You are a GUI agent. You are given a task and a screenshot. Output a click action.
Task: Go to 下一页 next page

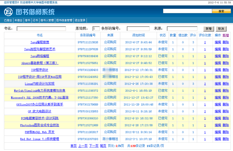pos(94,146)
